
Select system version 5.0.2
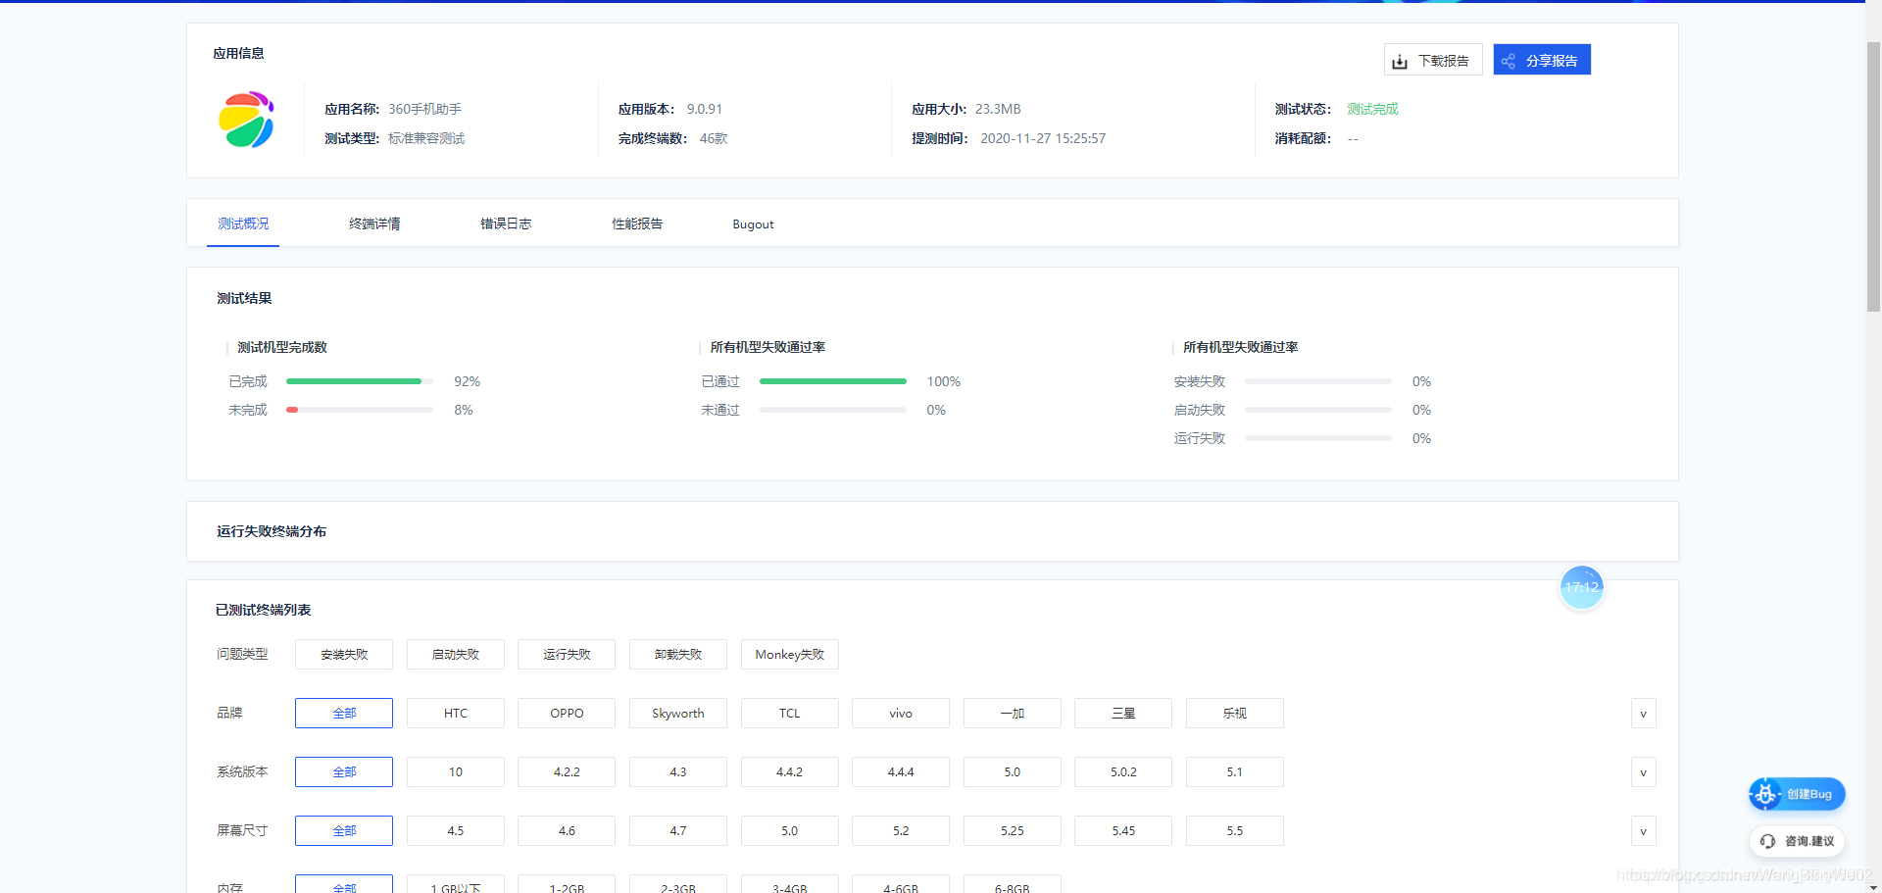pos(1123,772)
